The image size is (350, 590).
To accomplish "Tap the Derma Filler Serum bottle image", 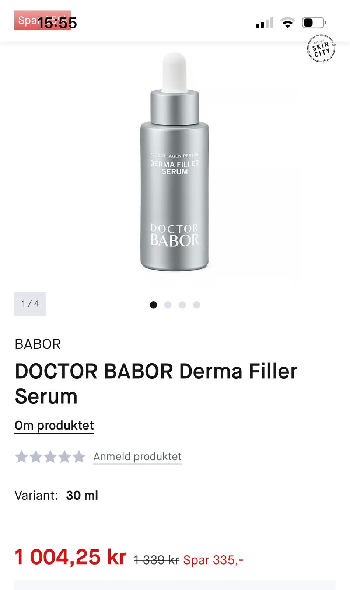I will coord(175,162).
